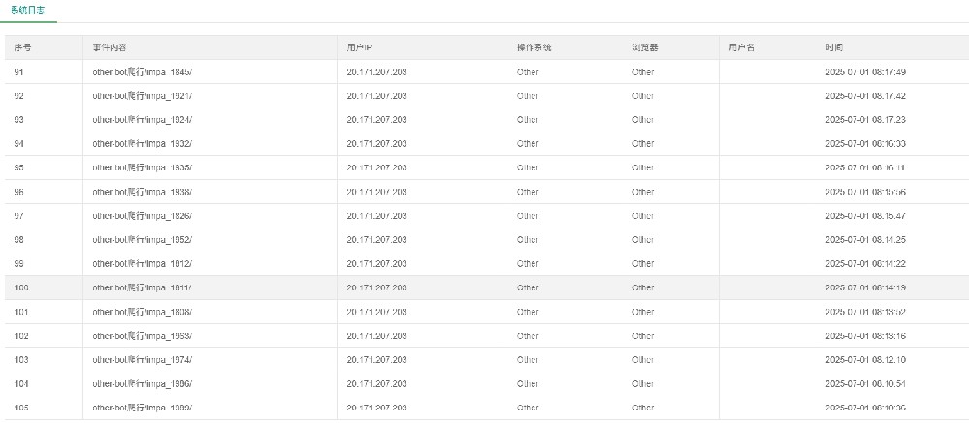Viewport: 969px width, 423px height.
Task: Click IP 20.171.207.203 in row 101
Action: click(377, 312)
